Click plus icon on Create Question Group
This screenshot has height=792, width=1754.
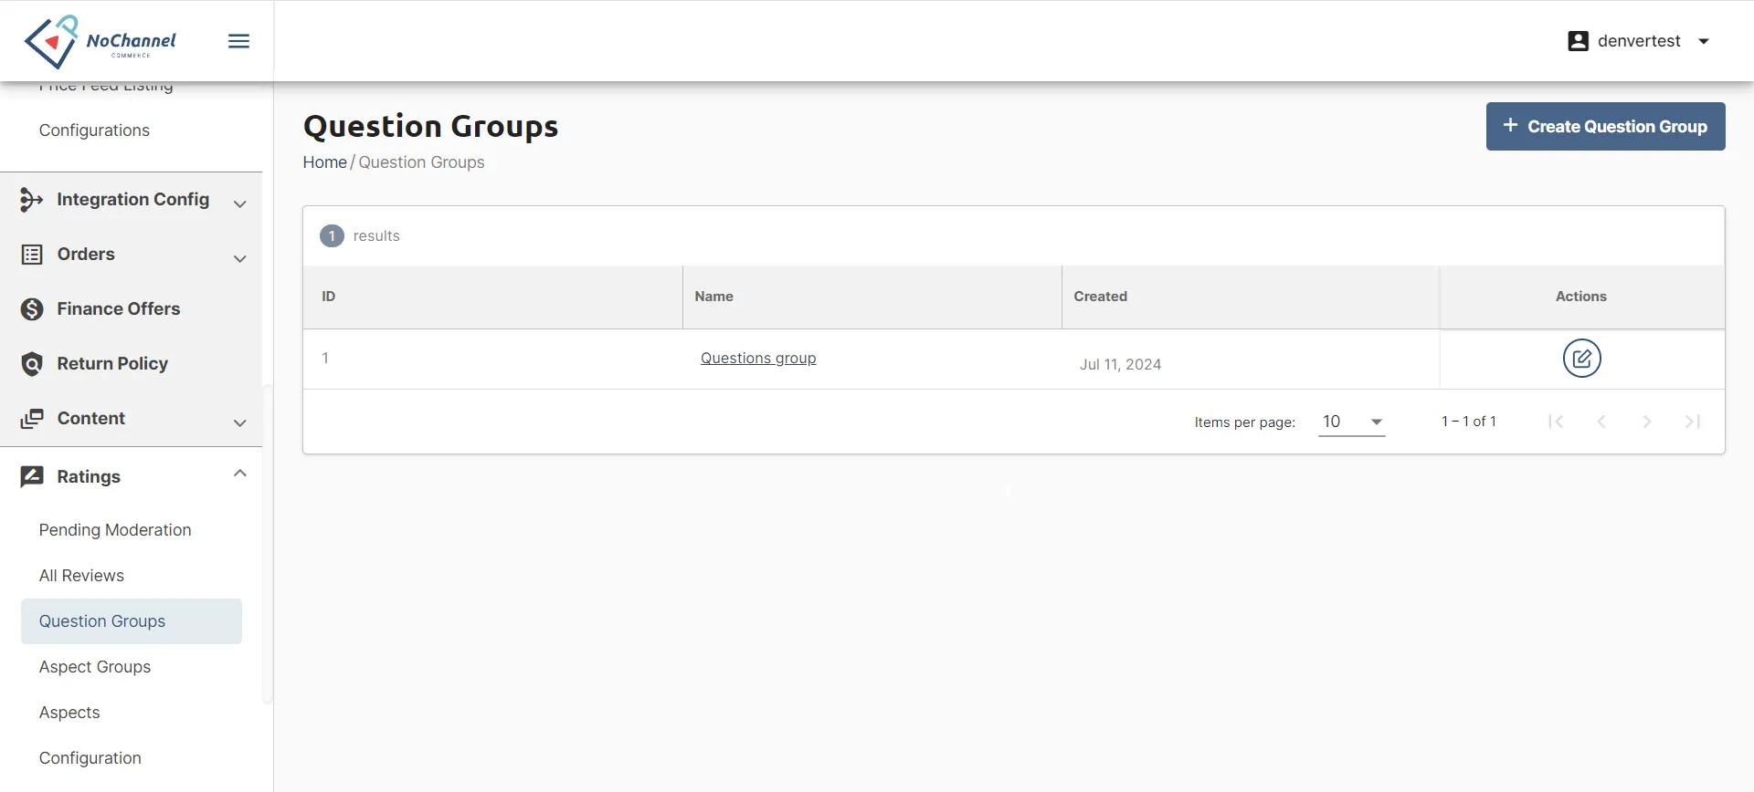click(1510, 125)
